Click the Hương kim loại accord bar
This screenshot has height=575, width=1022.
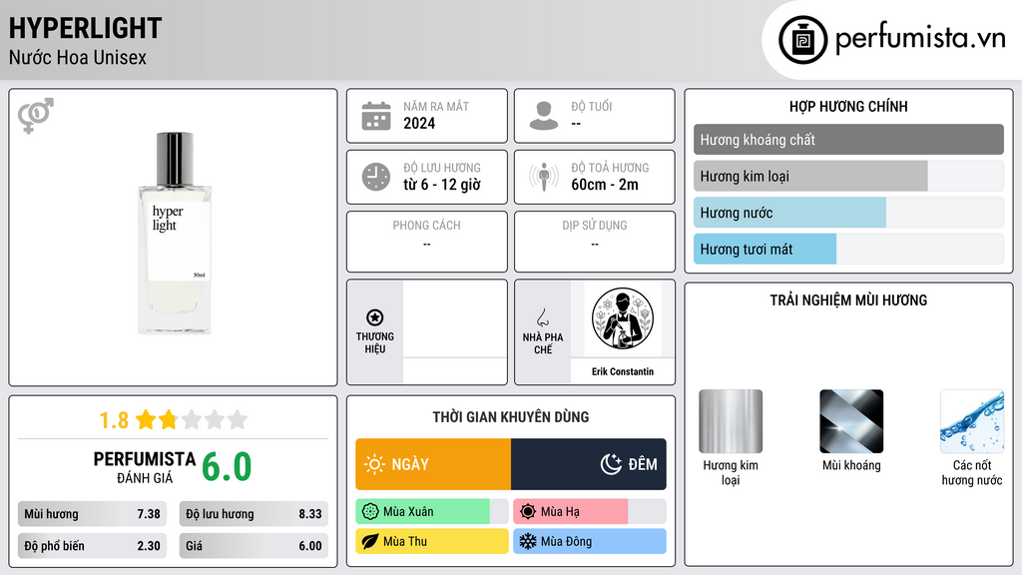[x=848, y=176]
